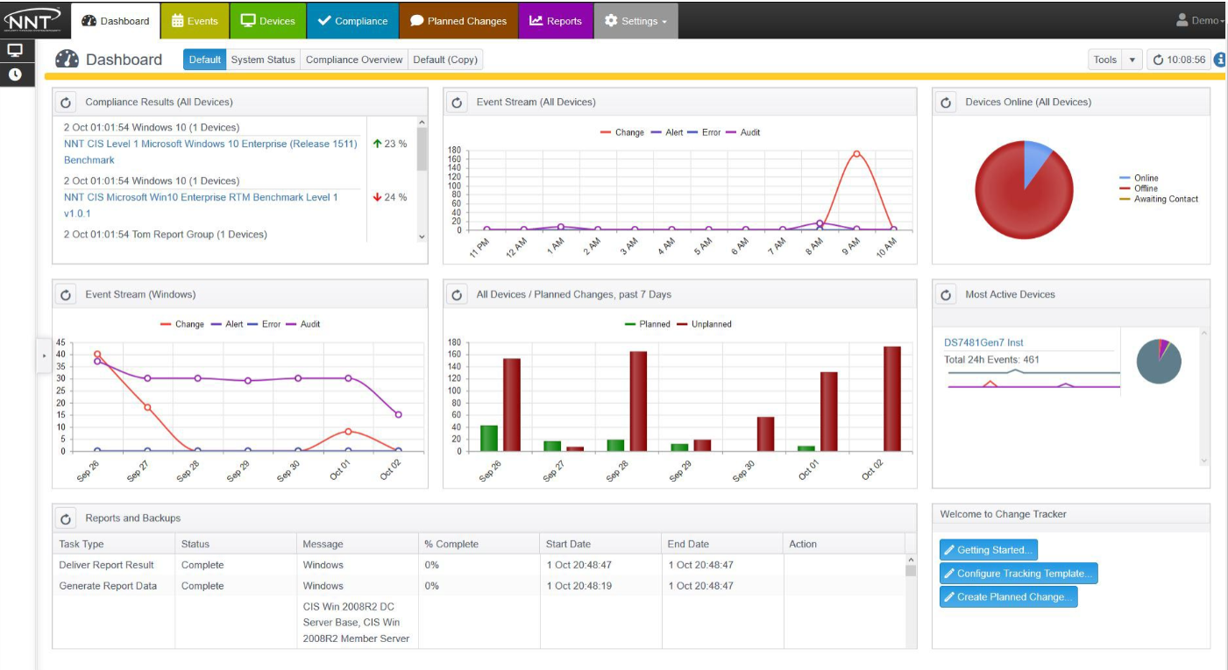Open the Reports tab
This screenshot has height=670, width=1228.
[x=556, y=21]
